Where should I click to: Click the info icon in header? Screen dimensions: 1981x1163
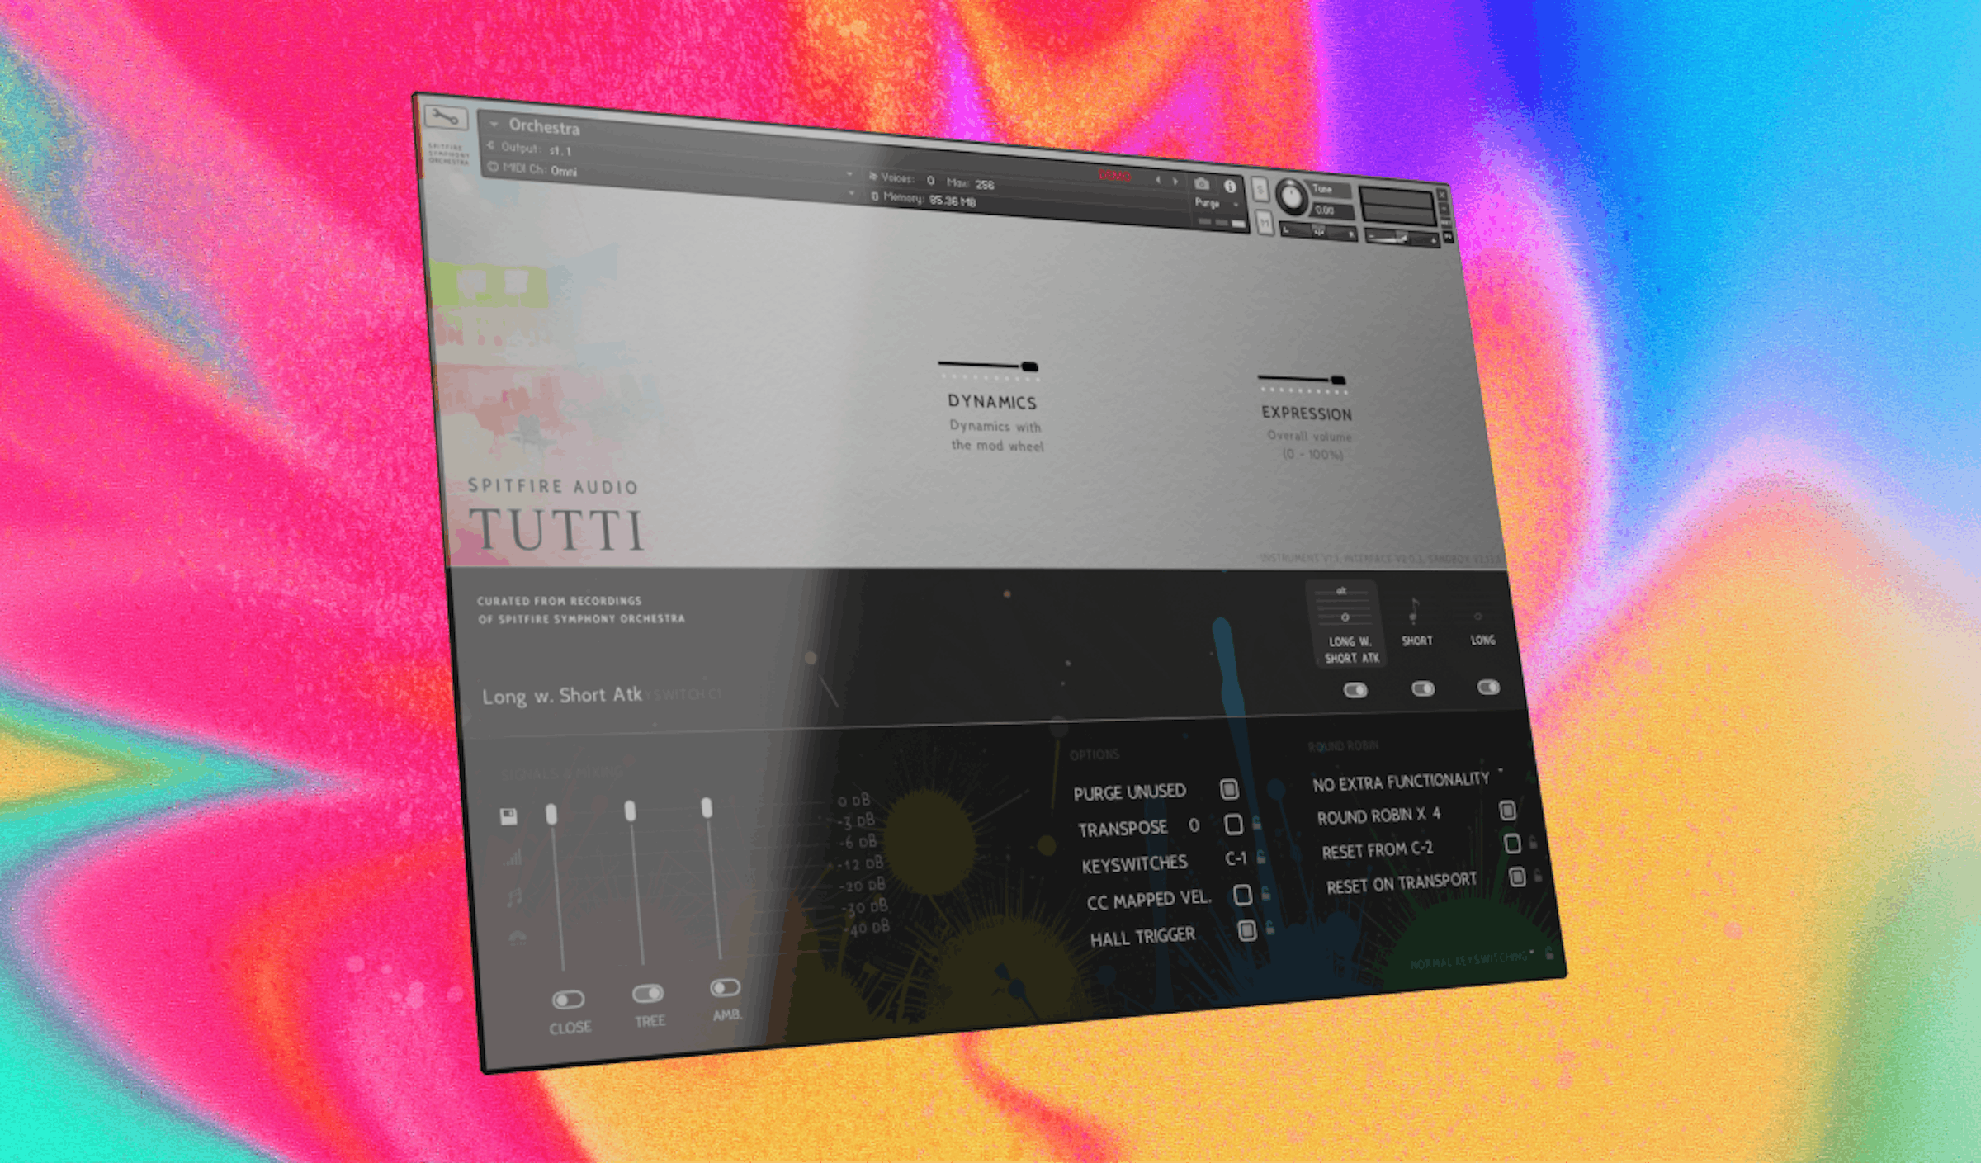coord(1230,187)
